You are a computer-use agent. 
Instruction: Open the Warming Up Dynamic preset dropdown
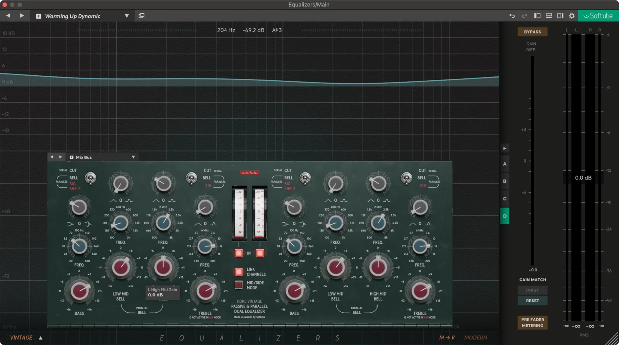[127, 16]
